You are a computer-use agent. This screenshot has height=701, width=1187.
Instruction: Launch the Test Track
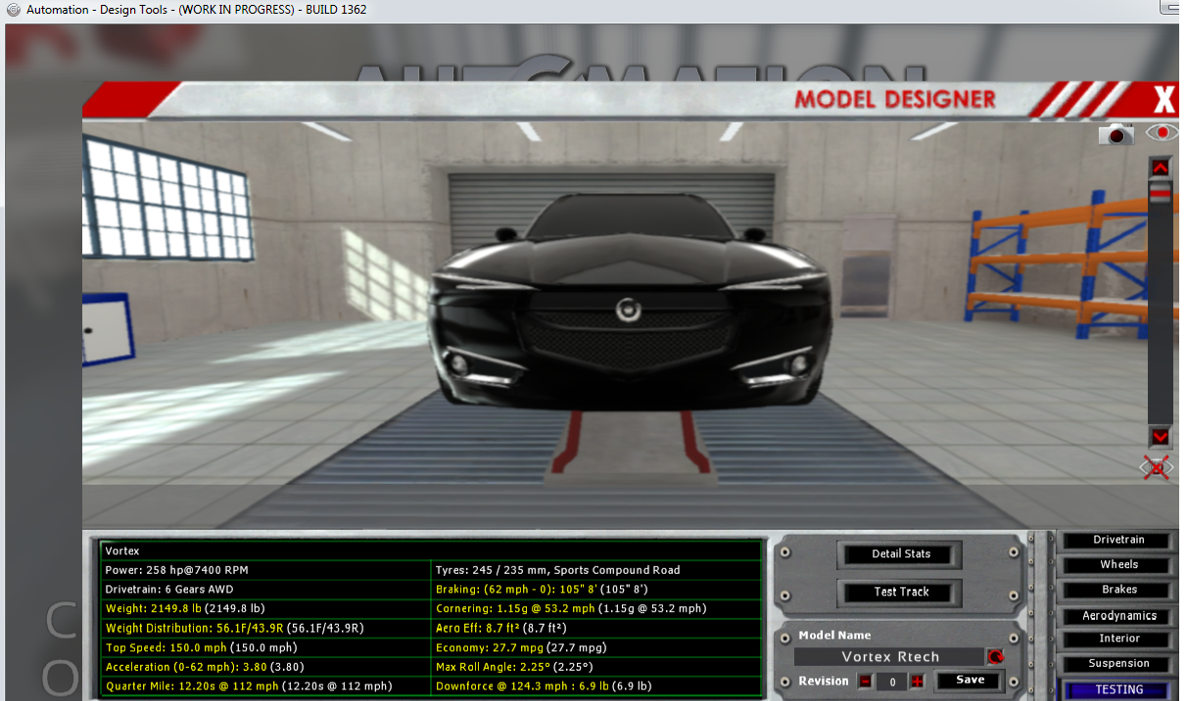point(901,592)
